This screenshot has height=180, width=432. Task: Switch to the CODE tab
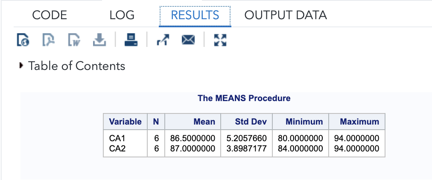50,15
